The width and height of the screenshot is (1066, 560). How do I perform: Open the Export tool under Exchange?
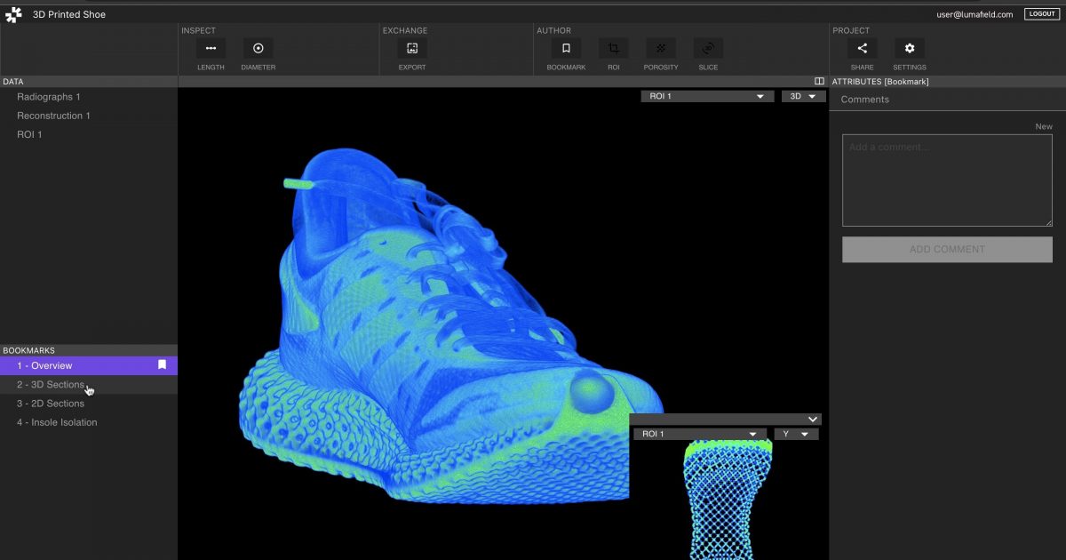pyautogui.click(x=411, y=49)
